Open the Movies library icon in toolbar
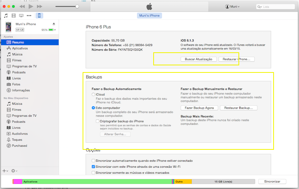Image resolution: width=299 pixels, height=189 pixels. (13, 16)
